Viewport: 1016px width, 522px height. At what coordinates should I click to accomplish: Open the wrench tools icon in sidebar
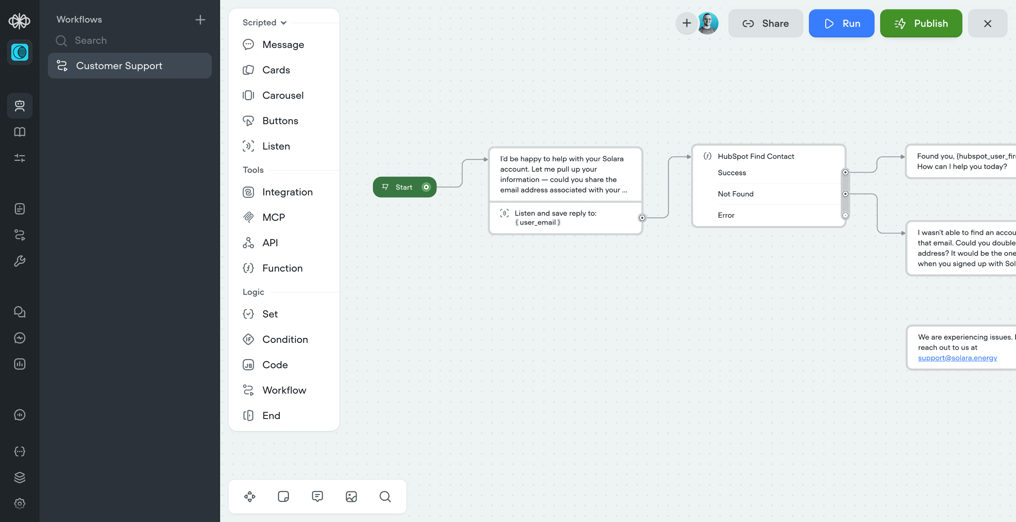[20, 261]
